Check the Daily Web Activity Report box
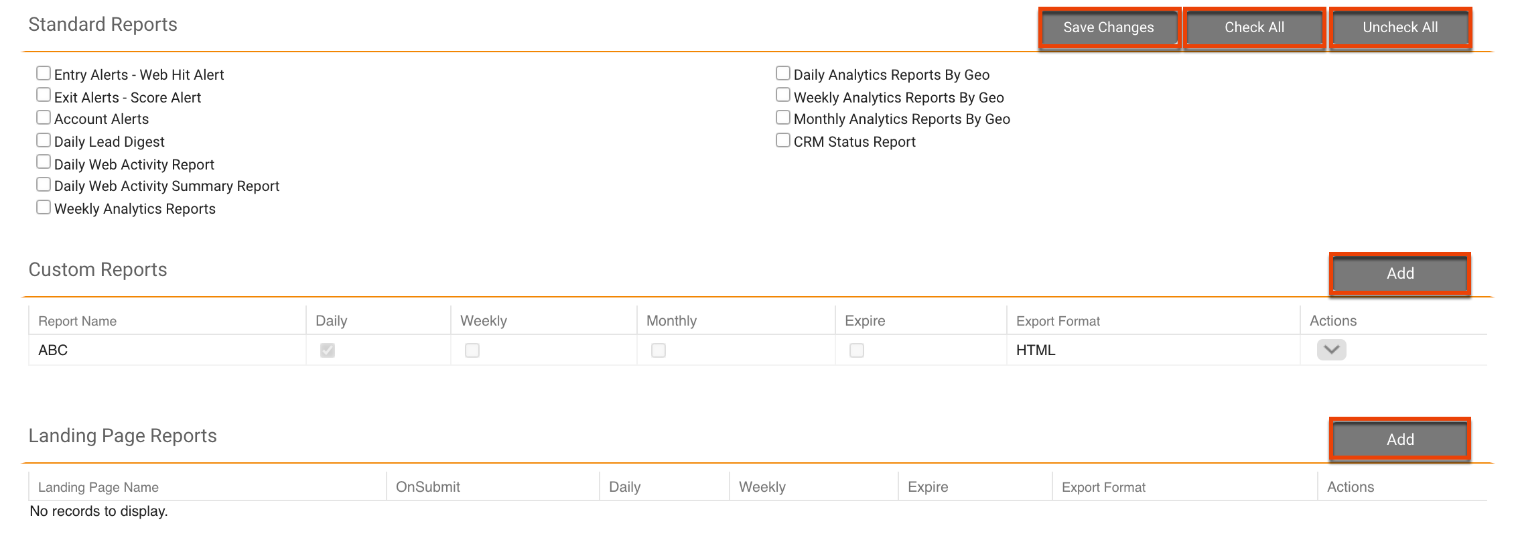 (x=44, y=162)
